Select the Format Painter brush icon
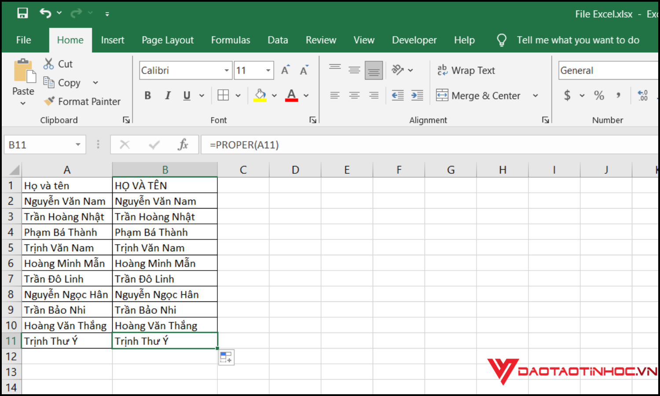This screenshot has height=396, width=660. 49,101
